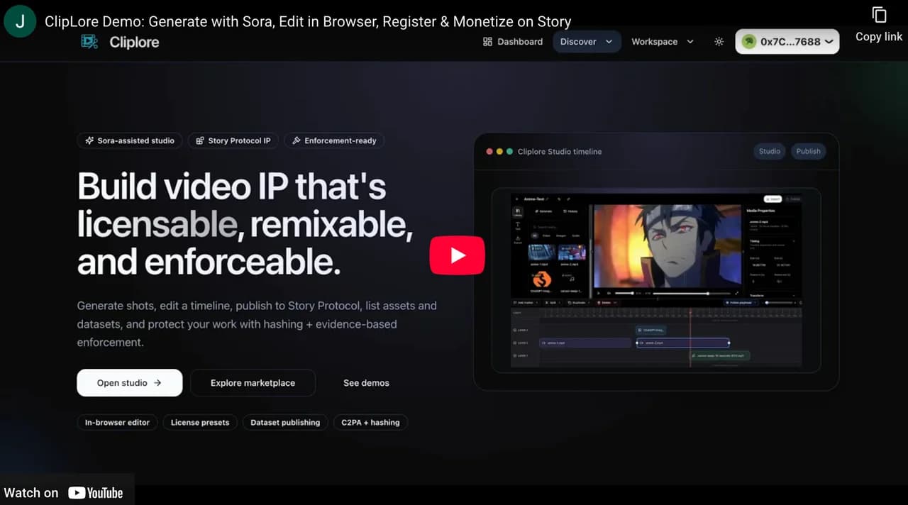Play the YouTube video with red play button
The height and width of the screenshot is (505, 908).
(457, 255)
